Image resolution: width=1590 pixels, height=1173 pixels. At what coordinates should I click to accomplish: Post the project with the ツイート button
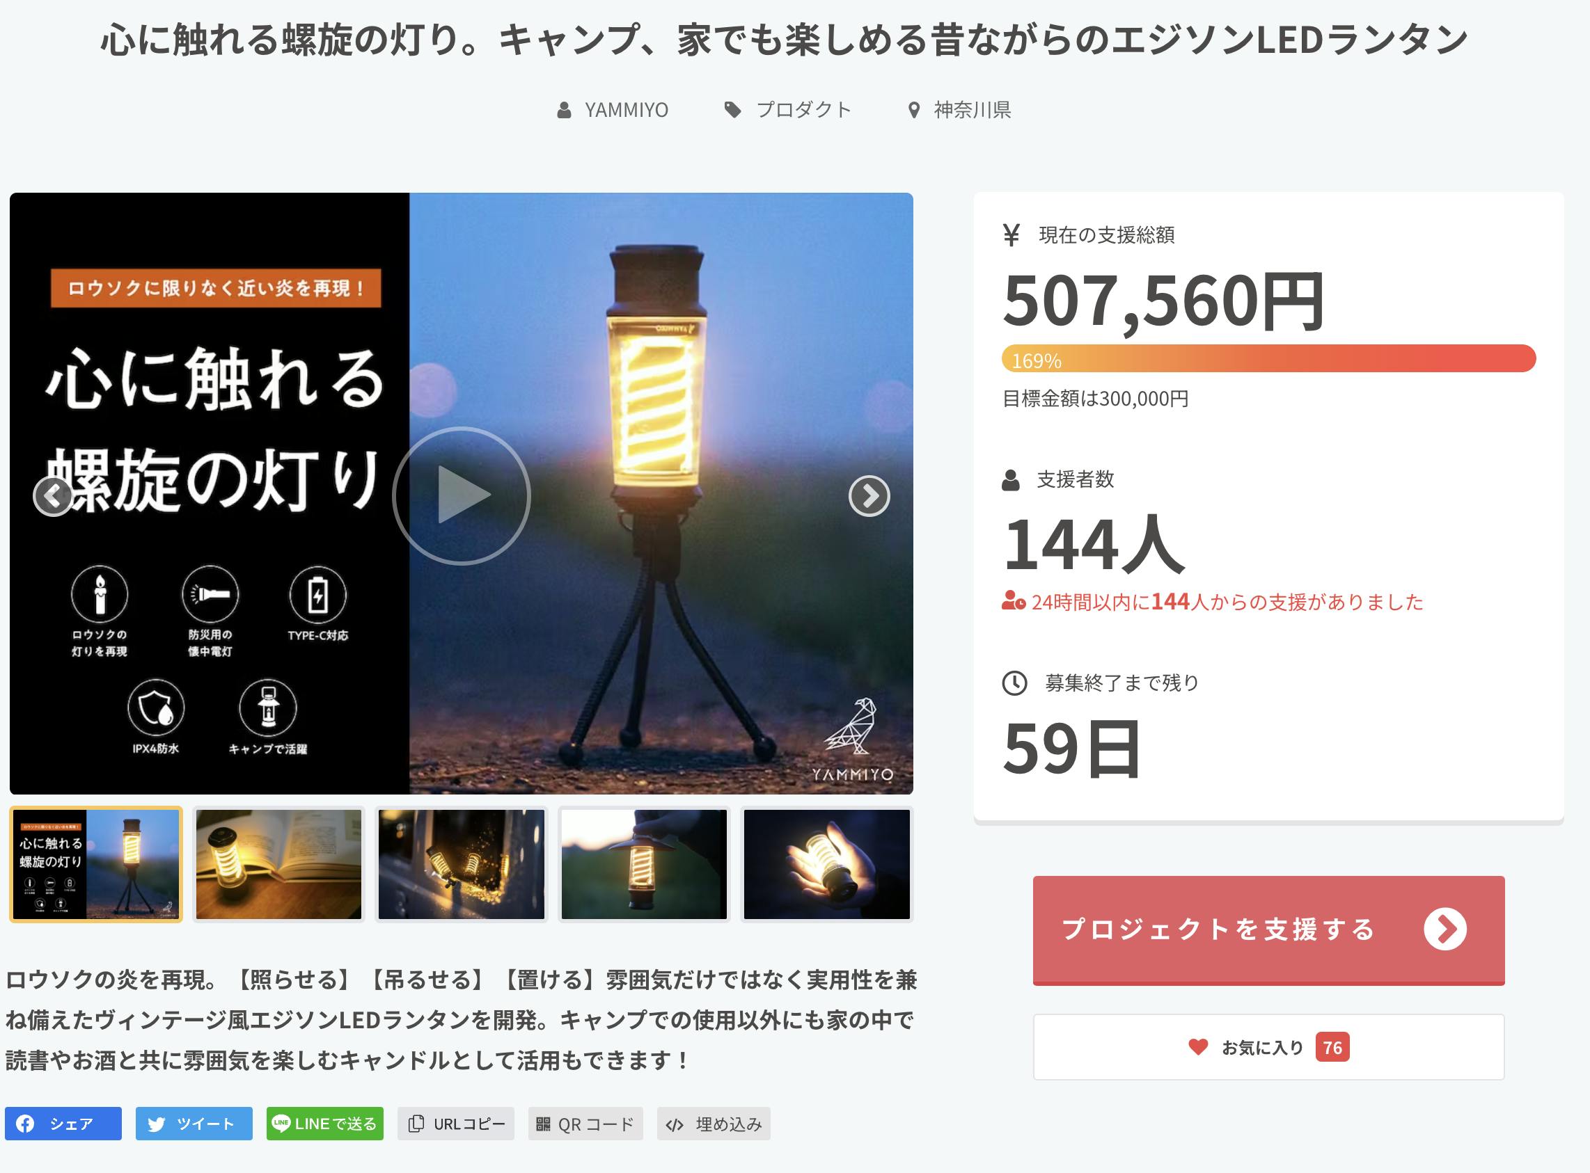tap(194, 1124)
